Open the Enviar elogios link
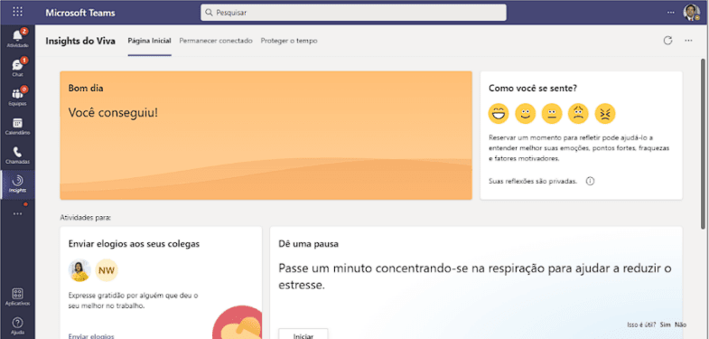Viewport: 709px width, 339px height. tap(91, 336)
